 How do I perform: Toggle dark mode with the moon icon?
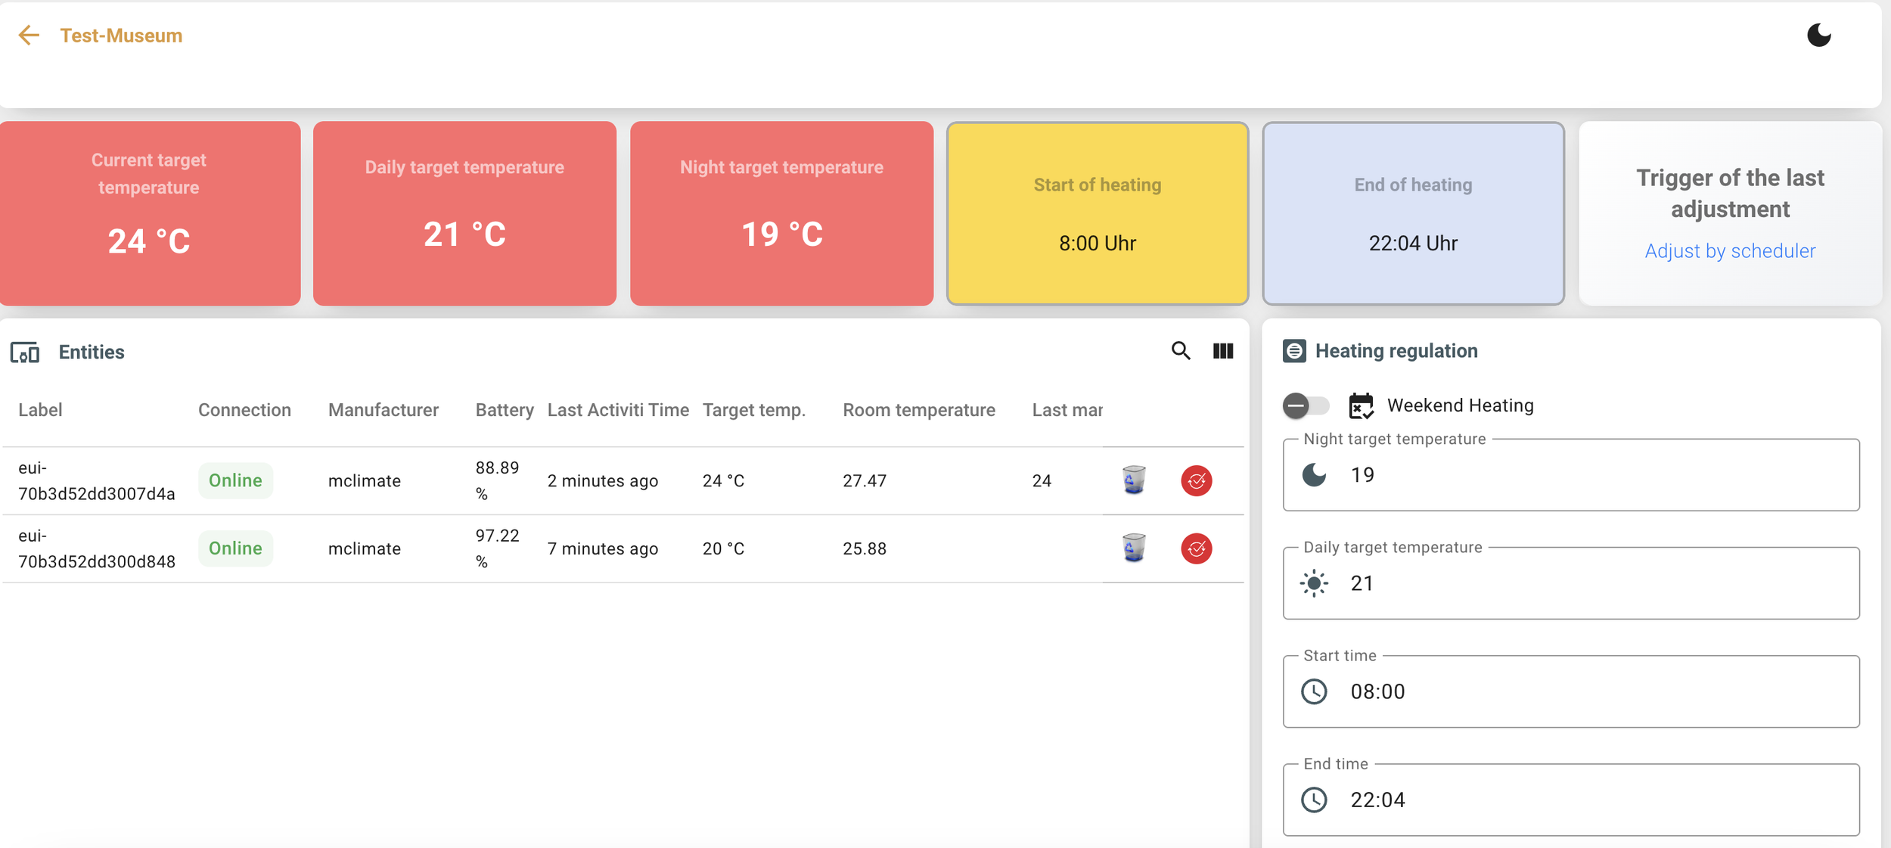tap(1818, 35)
